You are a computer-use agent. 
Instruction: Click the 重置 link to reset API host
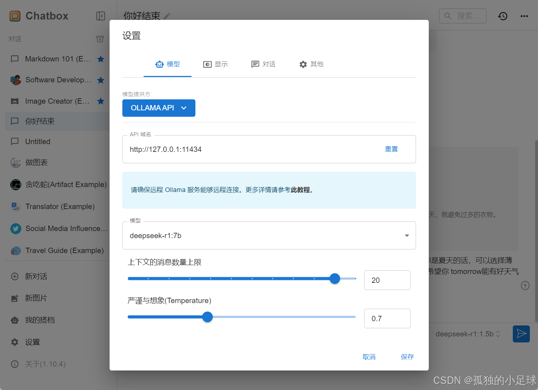click(x=392, y=149)
